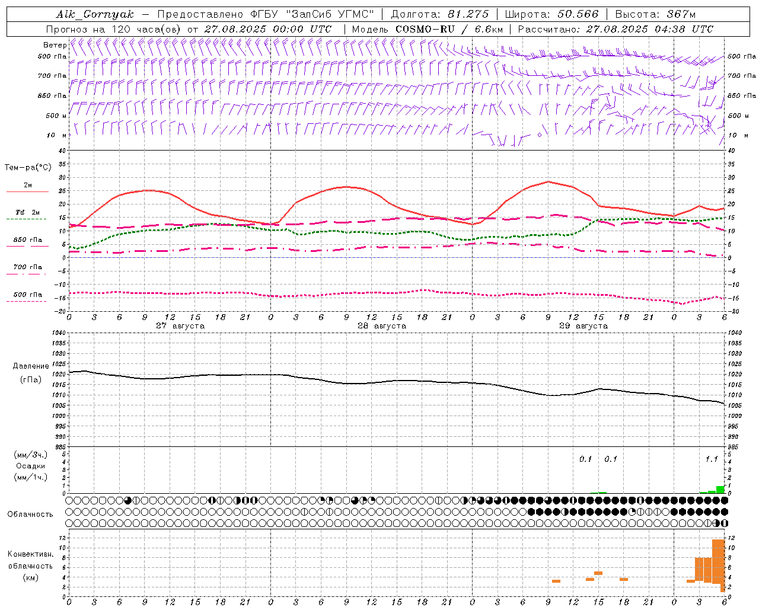Click the 'Высота: 367м' elevation text
The width and height of the screenshot is (759, 607).
point(655,14)
